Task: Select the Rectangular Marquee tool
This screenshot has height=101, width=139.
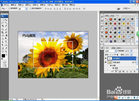Action: click(3, 20)
